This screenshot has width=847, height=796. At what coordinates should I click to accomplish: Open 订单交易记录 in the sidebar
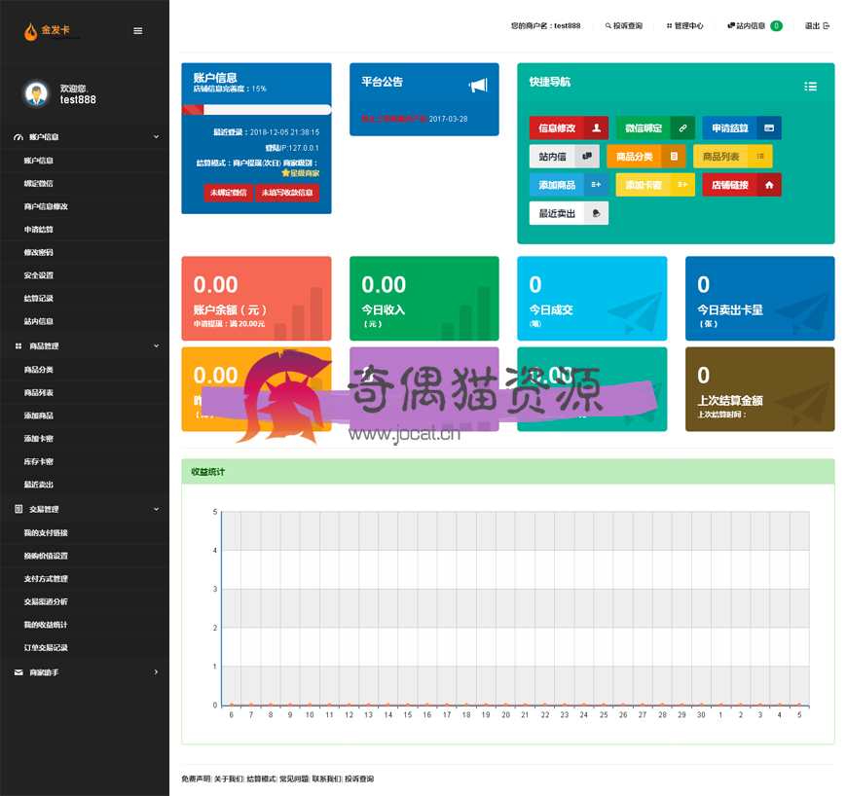pyautogui.click(x=46, y=647)
